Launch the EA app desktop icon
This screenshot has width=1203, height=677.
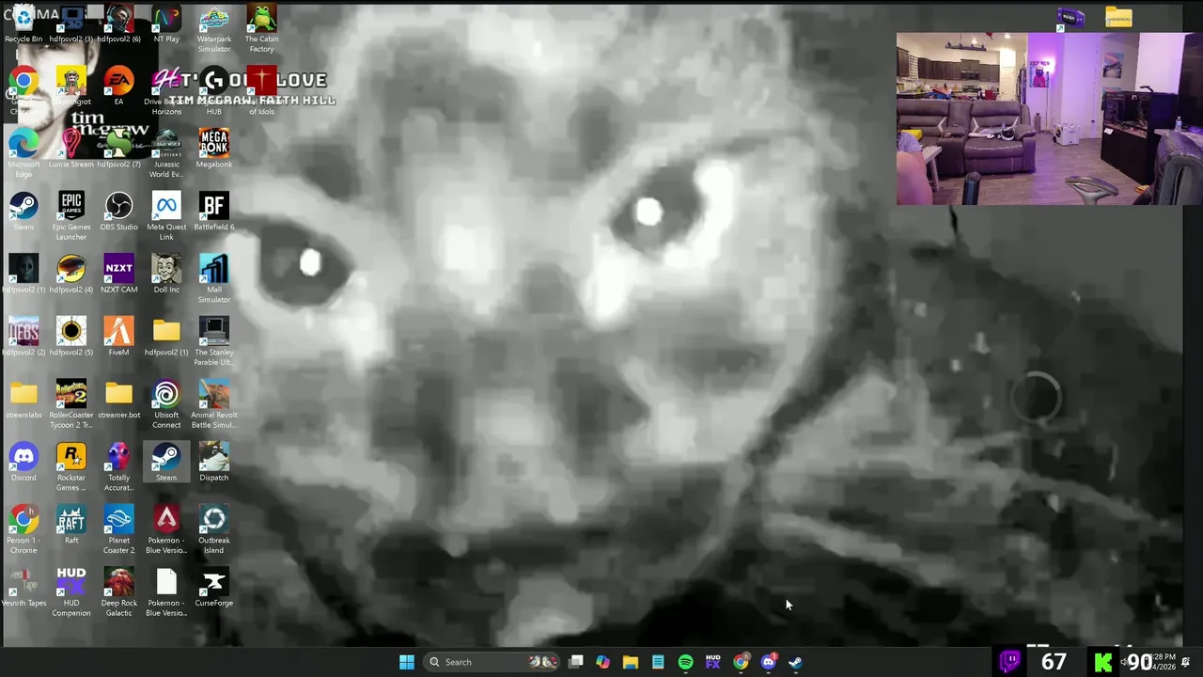[118, 87]
